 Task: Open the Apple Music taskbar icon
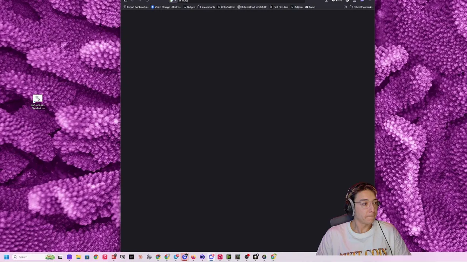(x=105, y=257)
